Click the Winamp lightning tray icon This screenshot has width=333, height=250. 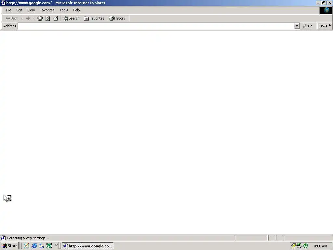(294, 246)
